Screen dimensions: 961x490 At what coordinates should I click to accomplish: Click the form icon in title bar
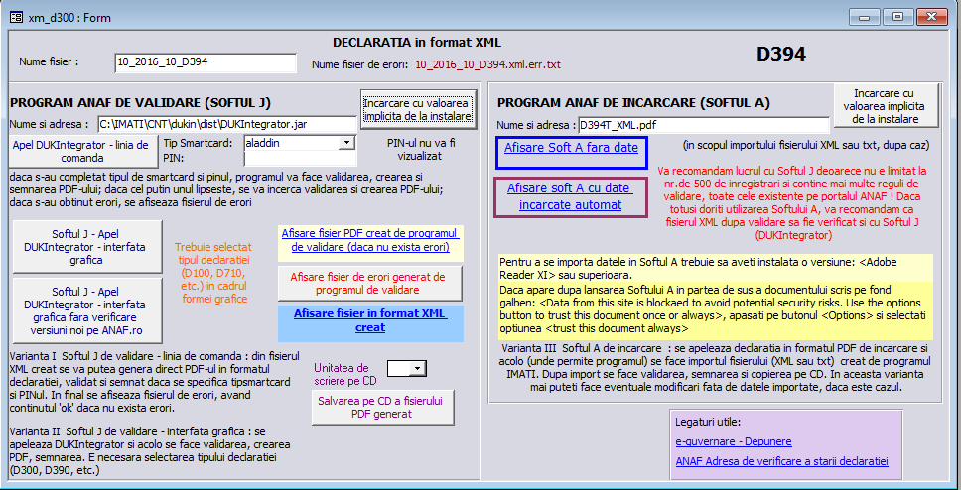(x=17, y=17)
